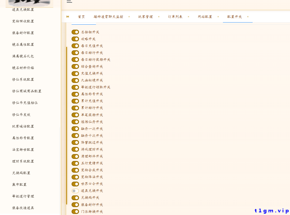Open the sidebar hamburger menu icon
Screen dimensions: 290x215
point(69,1)
